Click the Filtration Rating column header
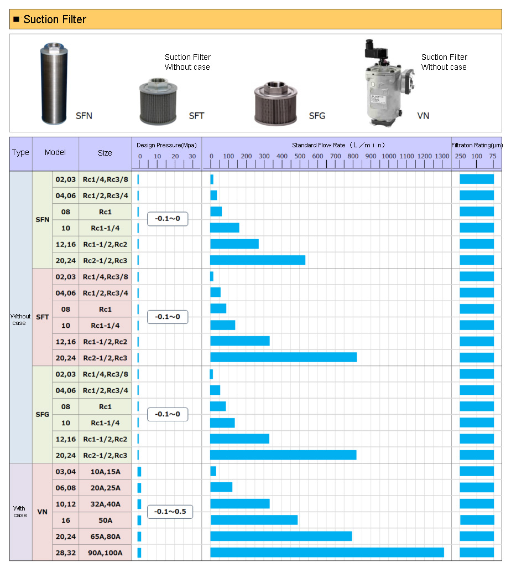Viewport: 511px width, 567px height. (476, 145)
